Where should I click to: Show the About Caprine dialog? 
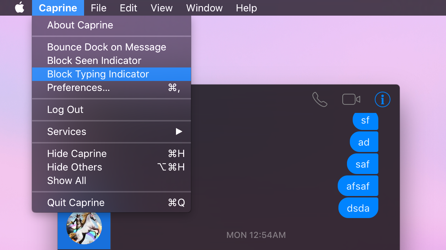pyautogui.click(x=80, y=25)
